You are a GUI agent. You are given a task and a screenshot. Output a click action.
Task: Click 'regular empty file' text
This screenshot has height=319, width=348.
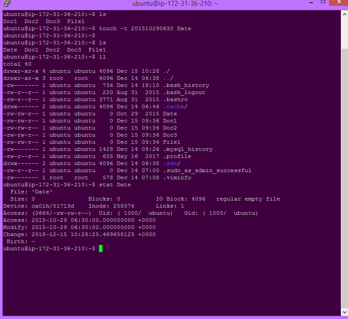pos(248,199)
